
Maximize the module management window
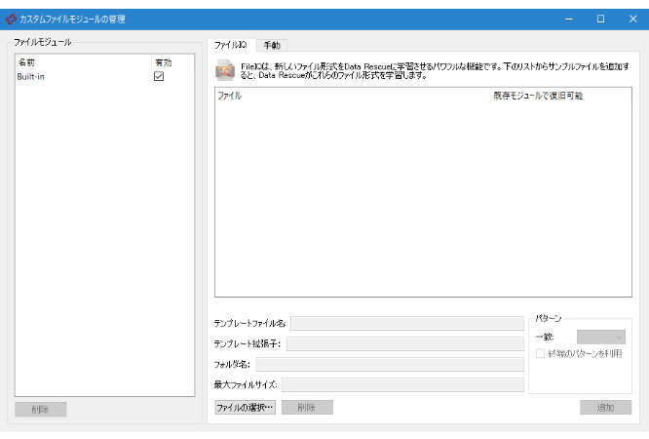600,19
